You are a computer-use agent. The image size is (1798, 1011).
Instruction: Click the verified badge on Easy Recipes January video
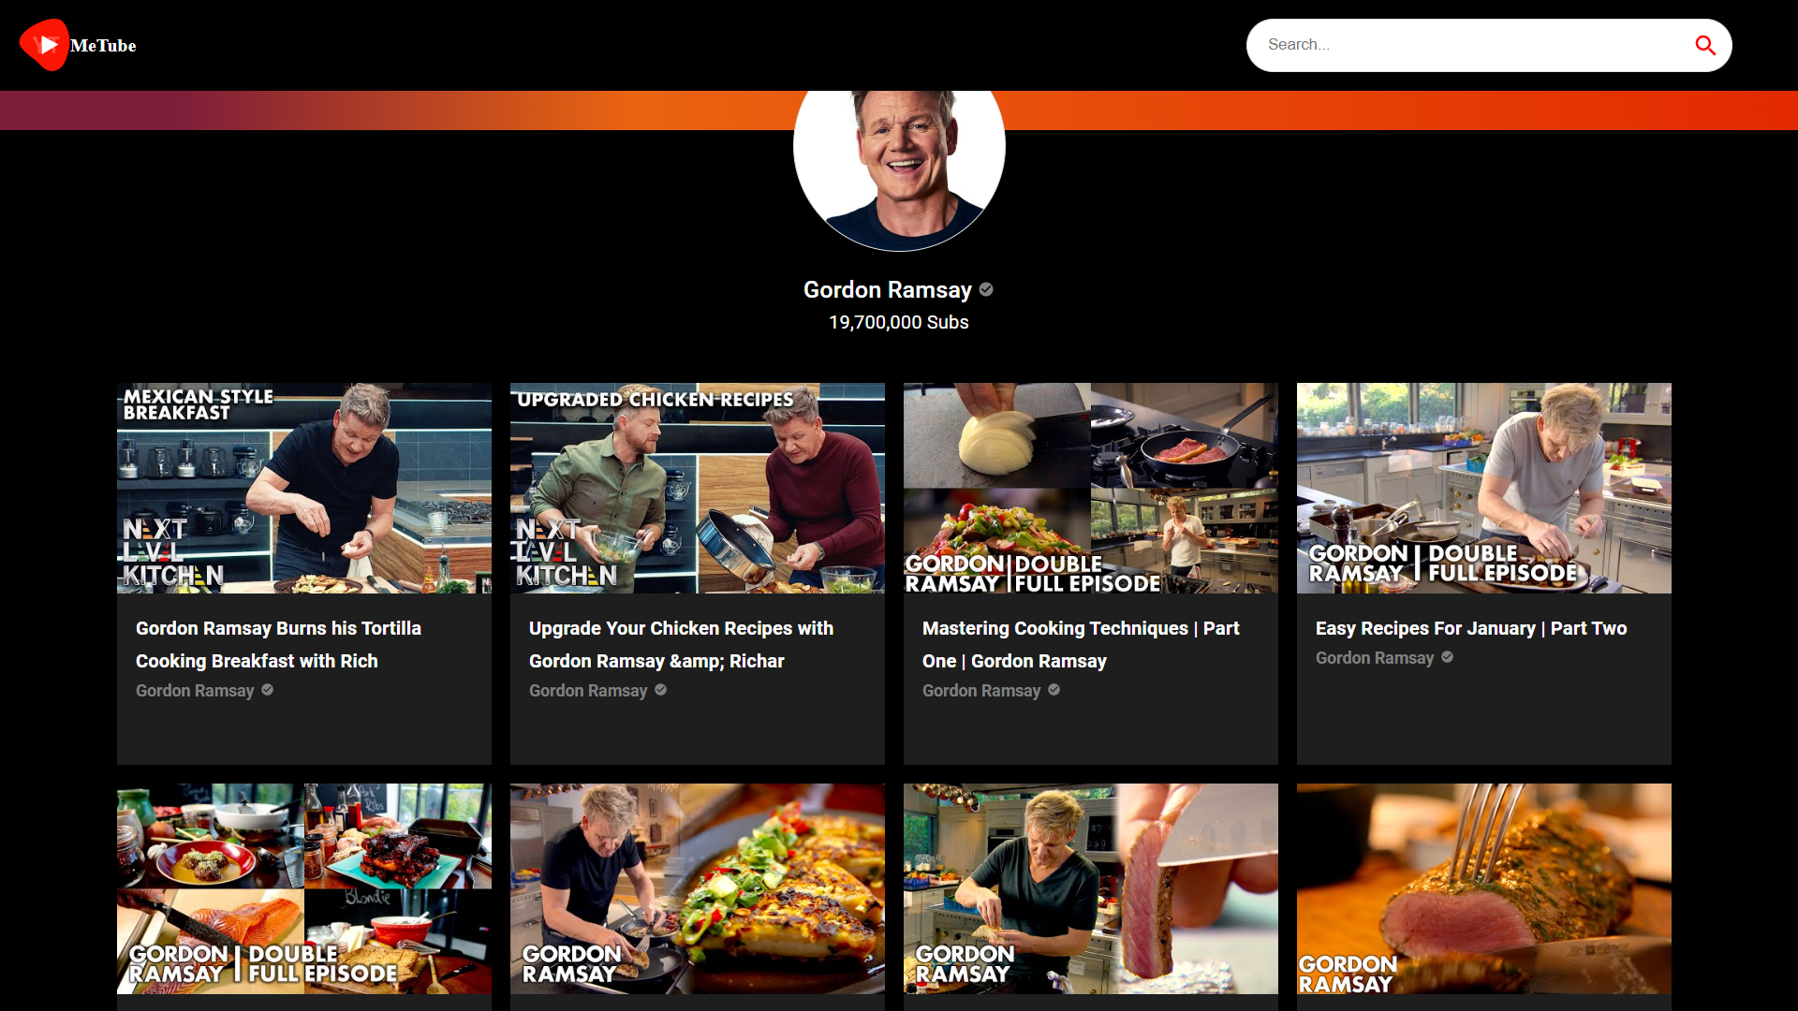coord(1446,657)
